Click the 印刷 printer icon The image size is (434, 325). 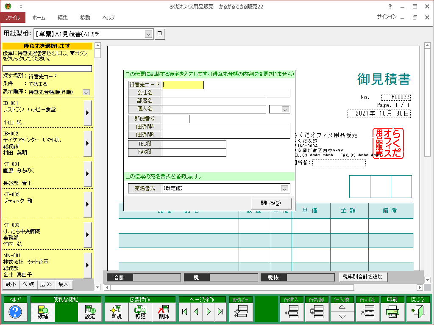392,312
